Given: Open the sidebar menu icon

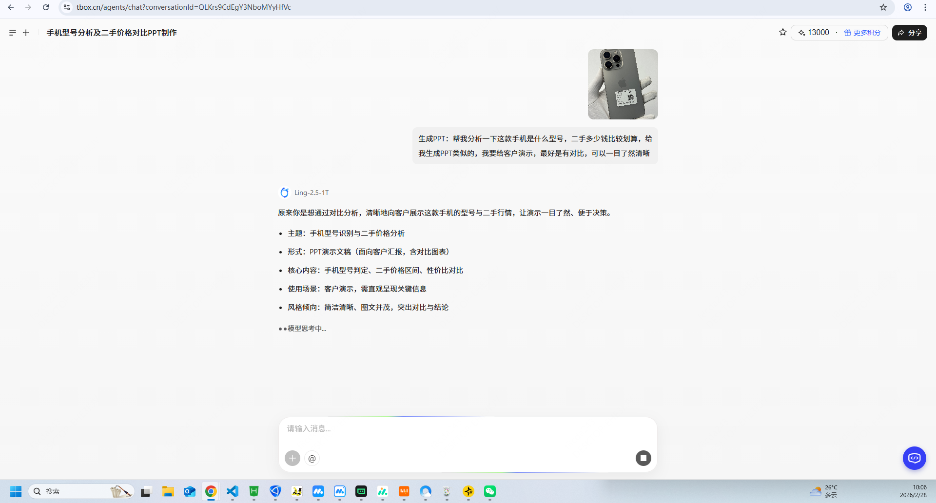Looking at the screenshot, I should coord(13,33).
